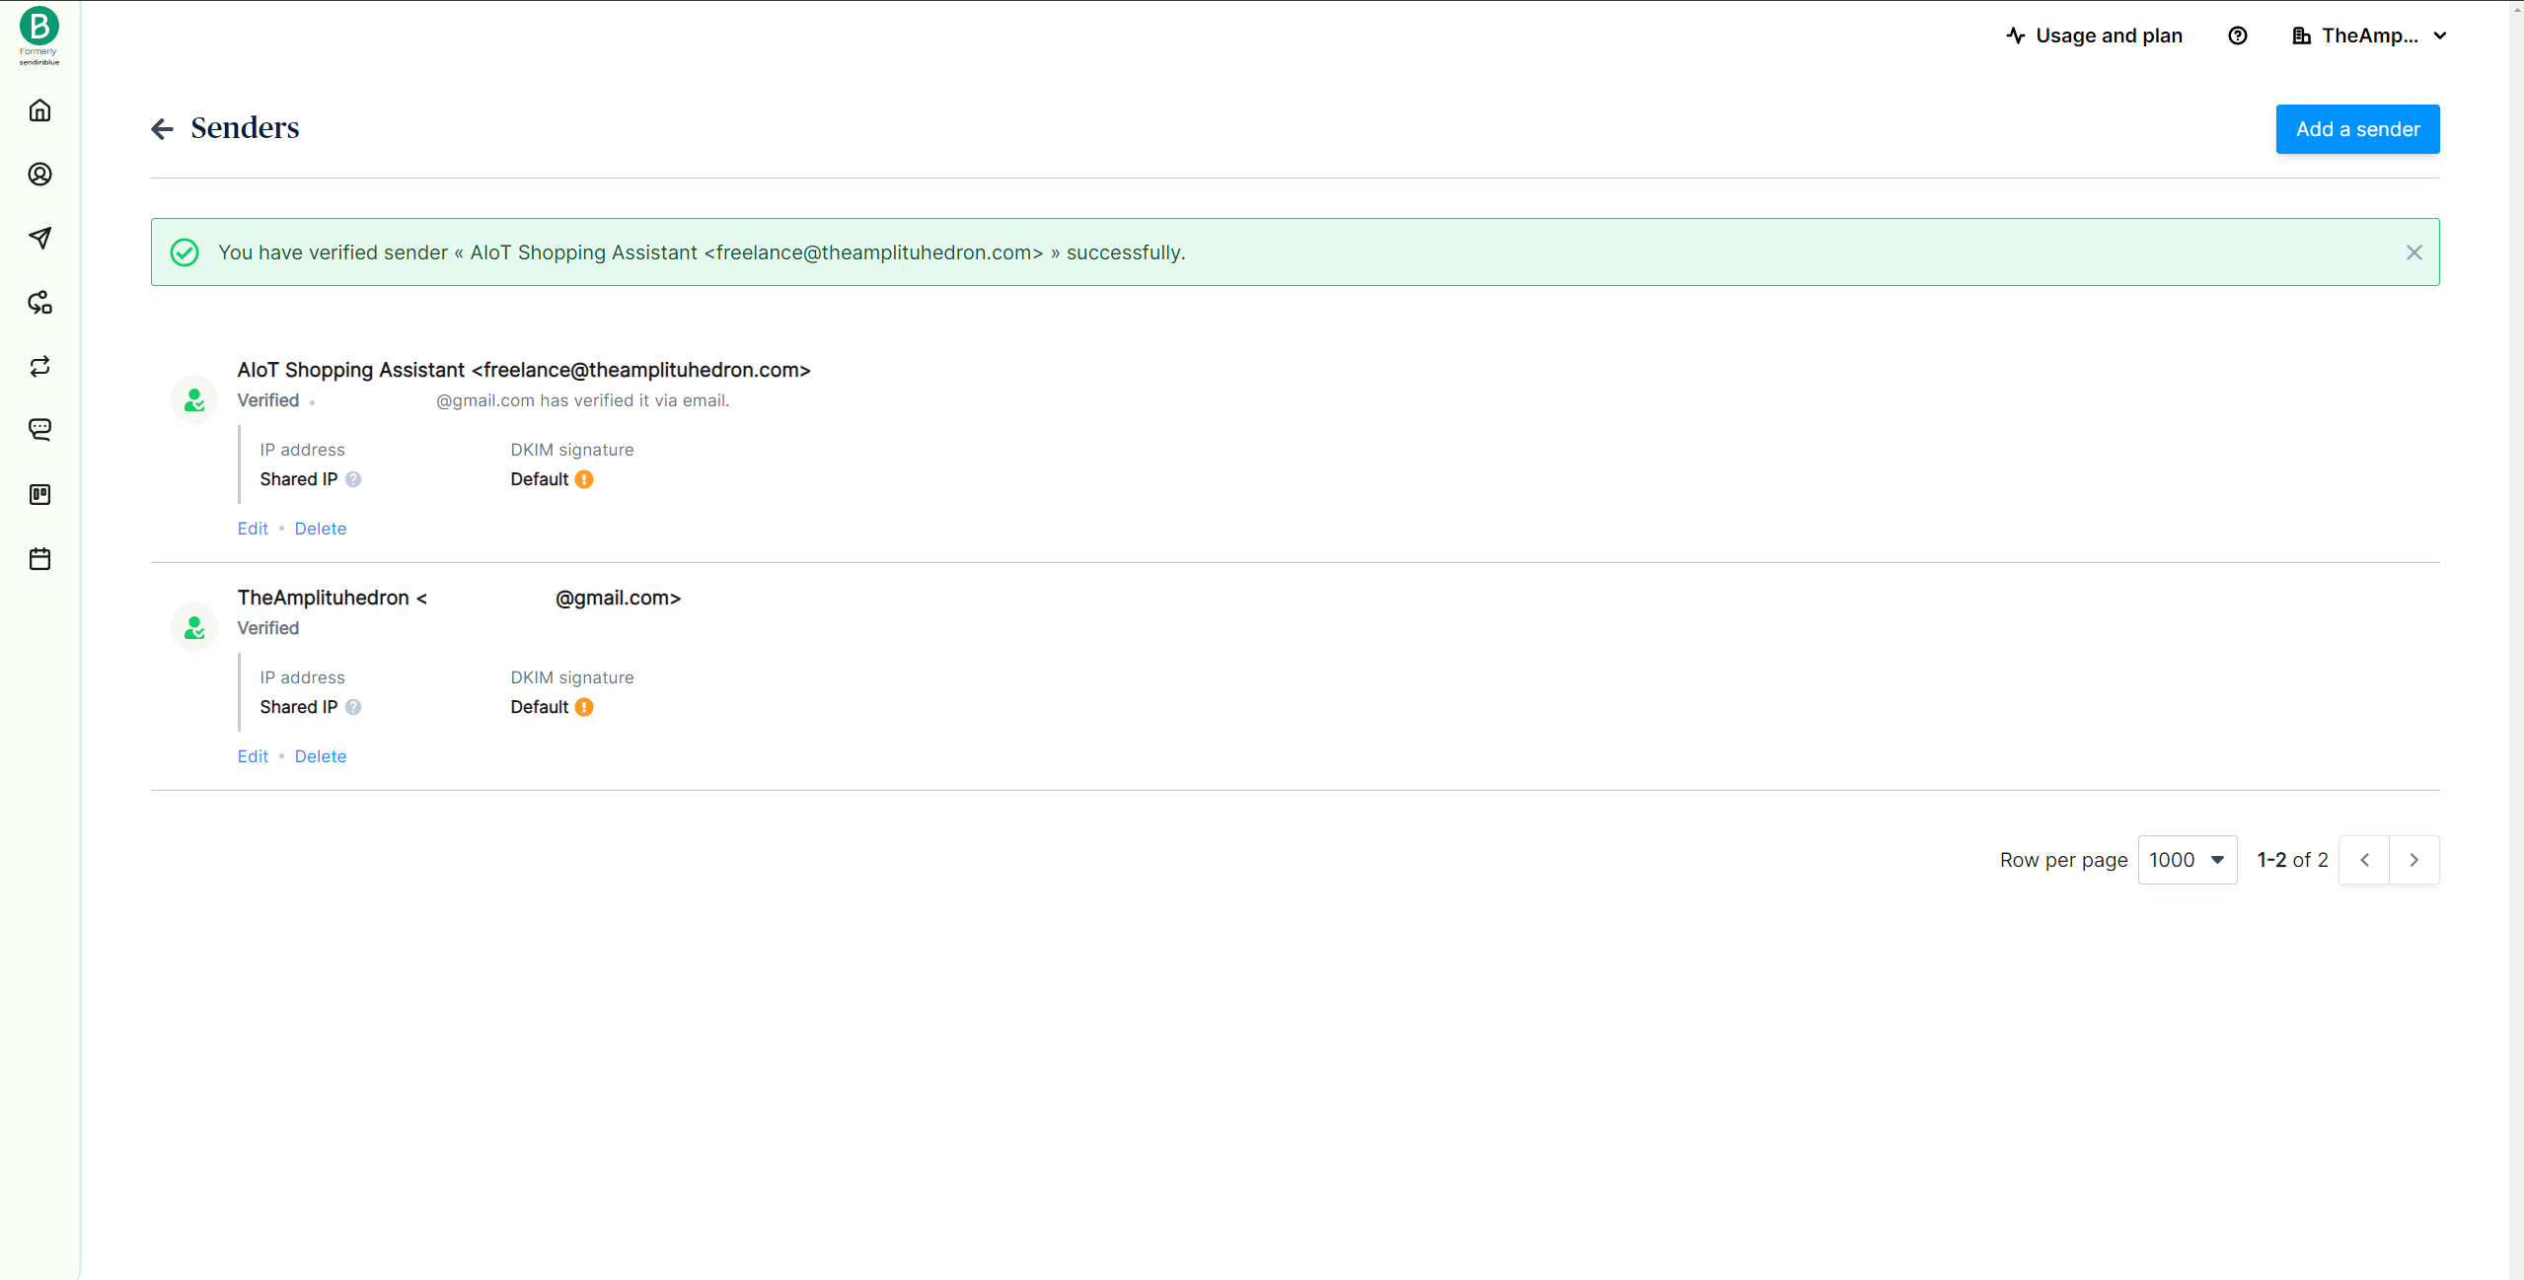Viewport: 2524px width, 1280px height.
Task: Click the DKIM Default warning indicator
Action: pos(583,479)
